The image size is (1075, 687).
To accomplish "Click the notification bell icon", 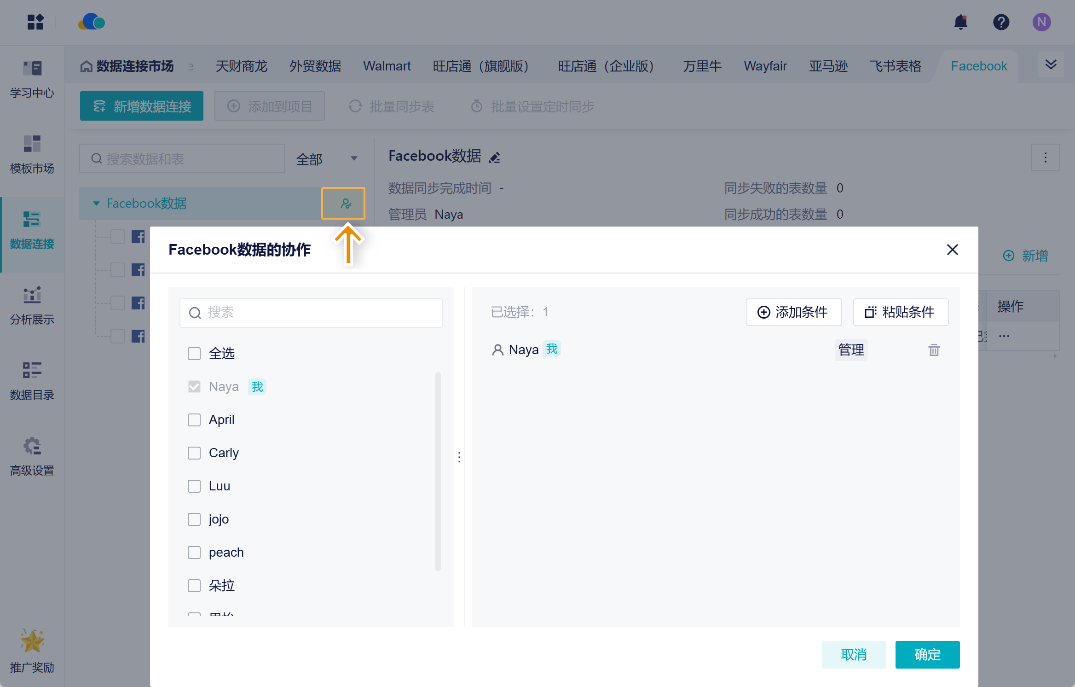I will 960,22.
